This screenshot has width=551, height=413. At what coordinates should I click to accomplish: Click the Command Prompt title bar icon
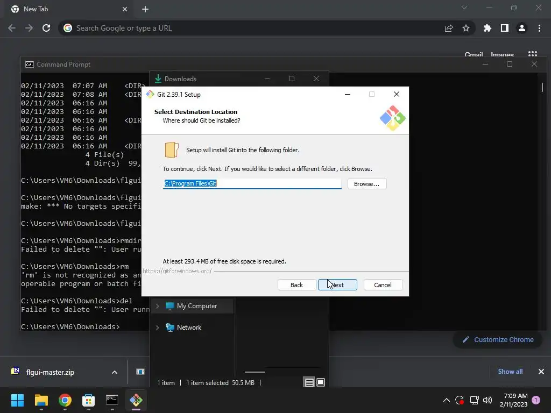[x=30, y=65]
